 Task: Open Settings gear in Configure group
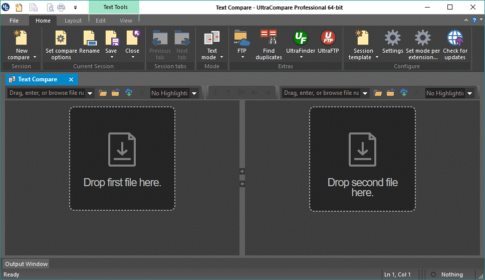(392, 42)
